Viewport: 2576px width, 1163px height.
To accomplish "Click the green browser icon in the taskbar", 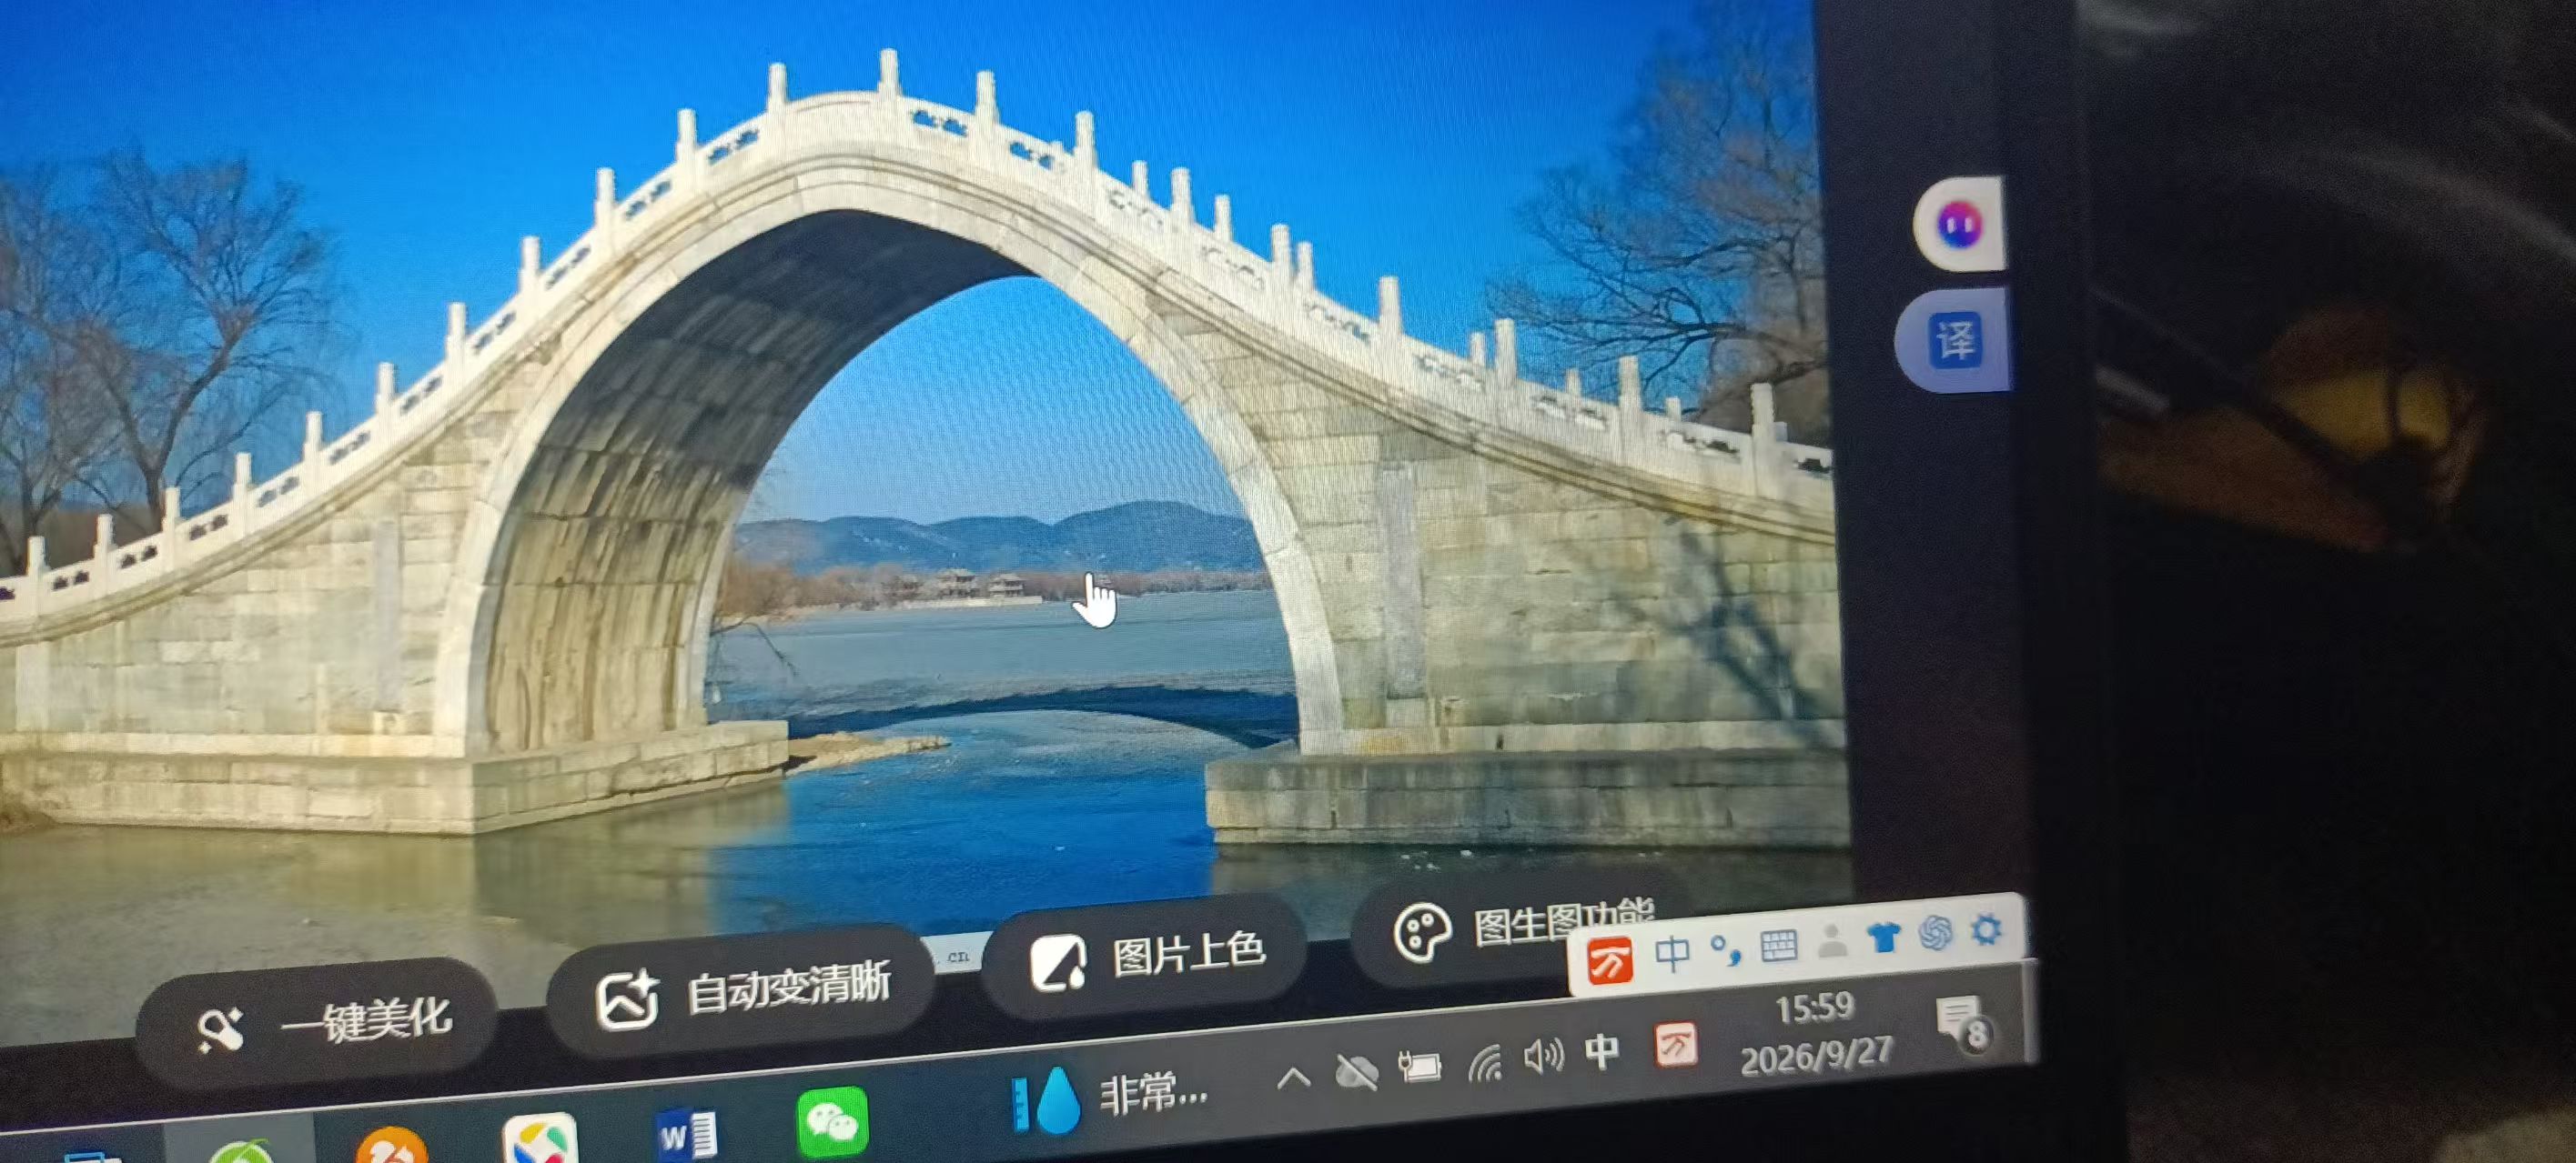I will pyautogui.click(x=240, y=1151).
